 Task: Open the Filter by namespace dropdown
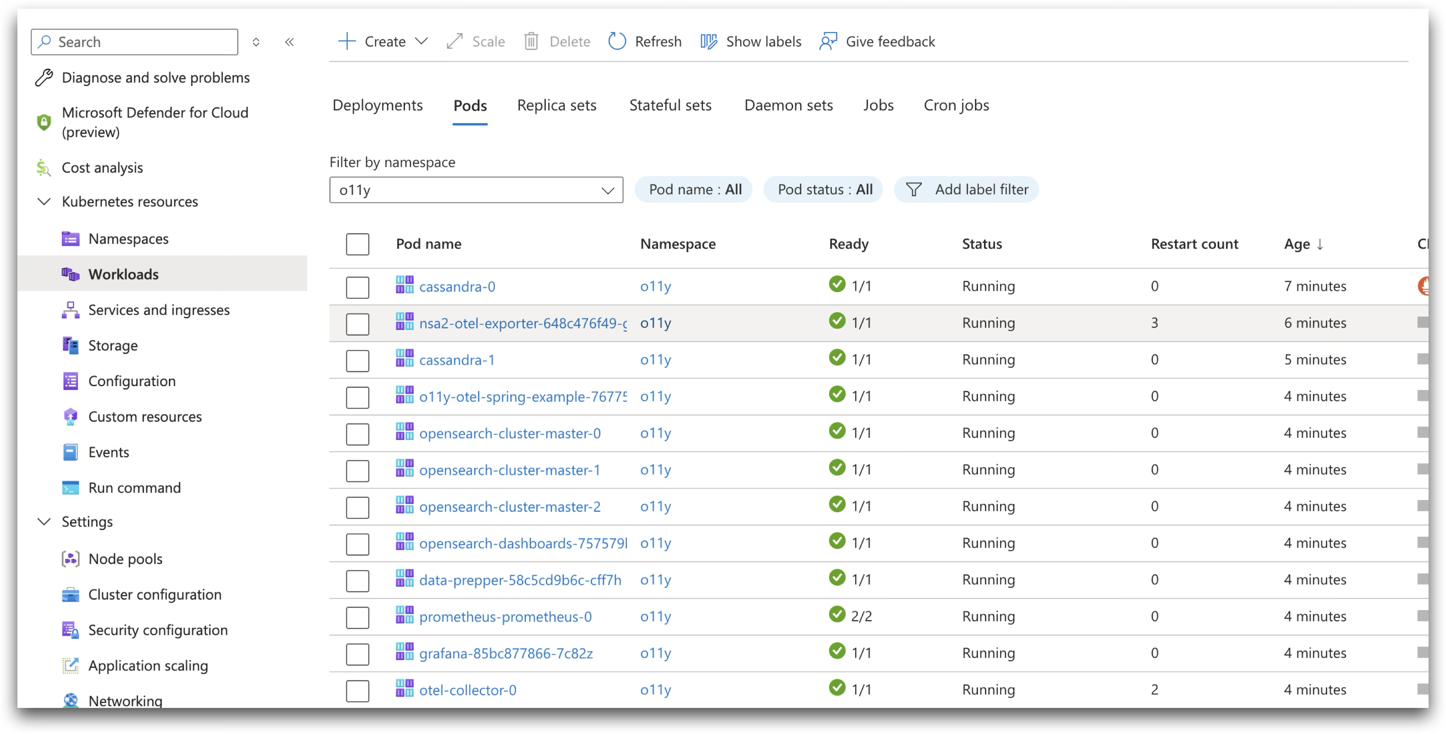click(476, 190)
